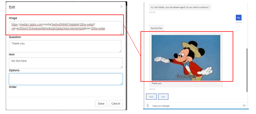Click the paperclip attachment icon
Image resolution: width=256 pixels, height=114 pixels.
[x=148, y=105]
